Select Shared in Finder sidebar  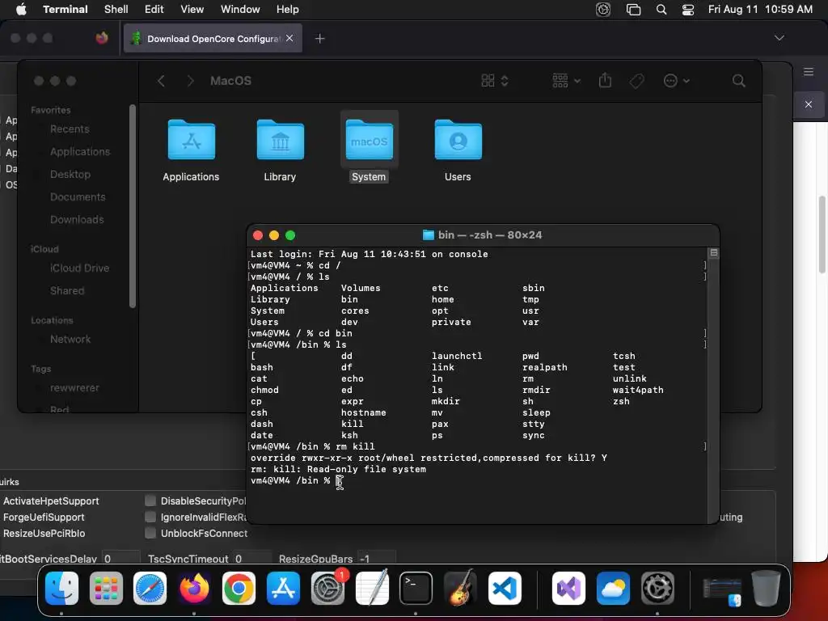[67, 291]
